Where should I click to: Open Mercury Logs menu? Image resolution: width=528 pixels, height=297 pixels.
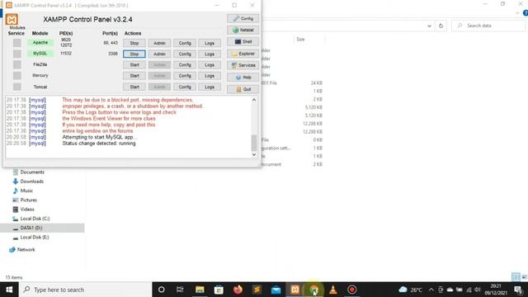tap(210, 76)
